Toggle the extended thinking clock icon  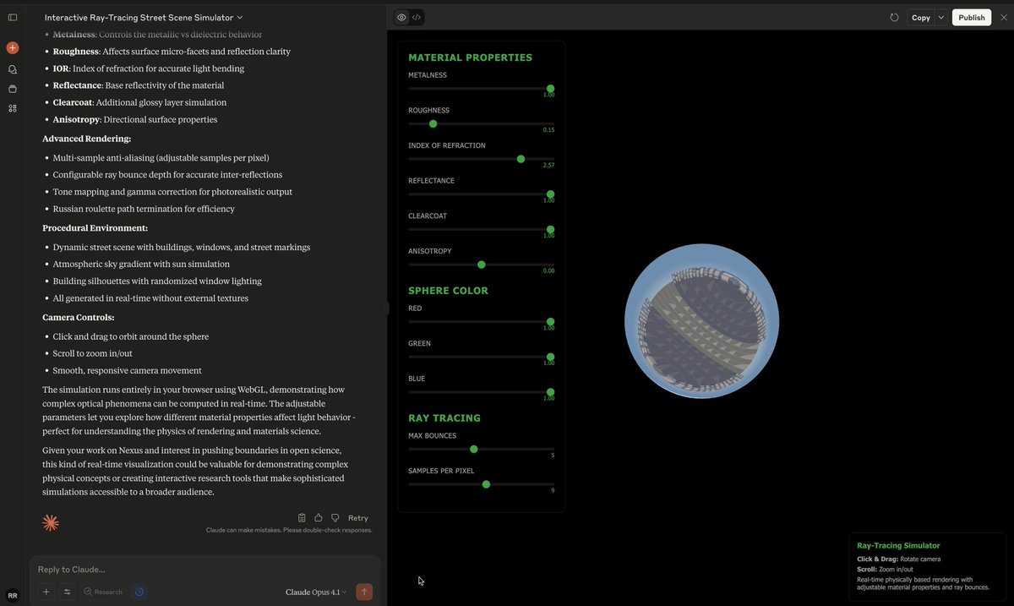[139, 592]
